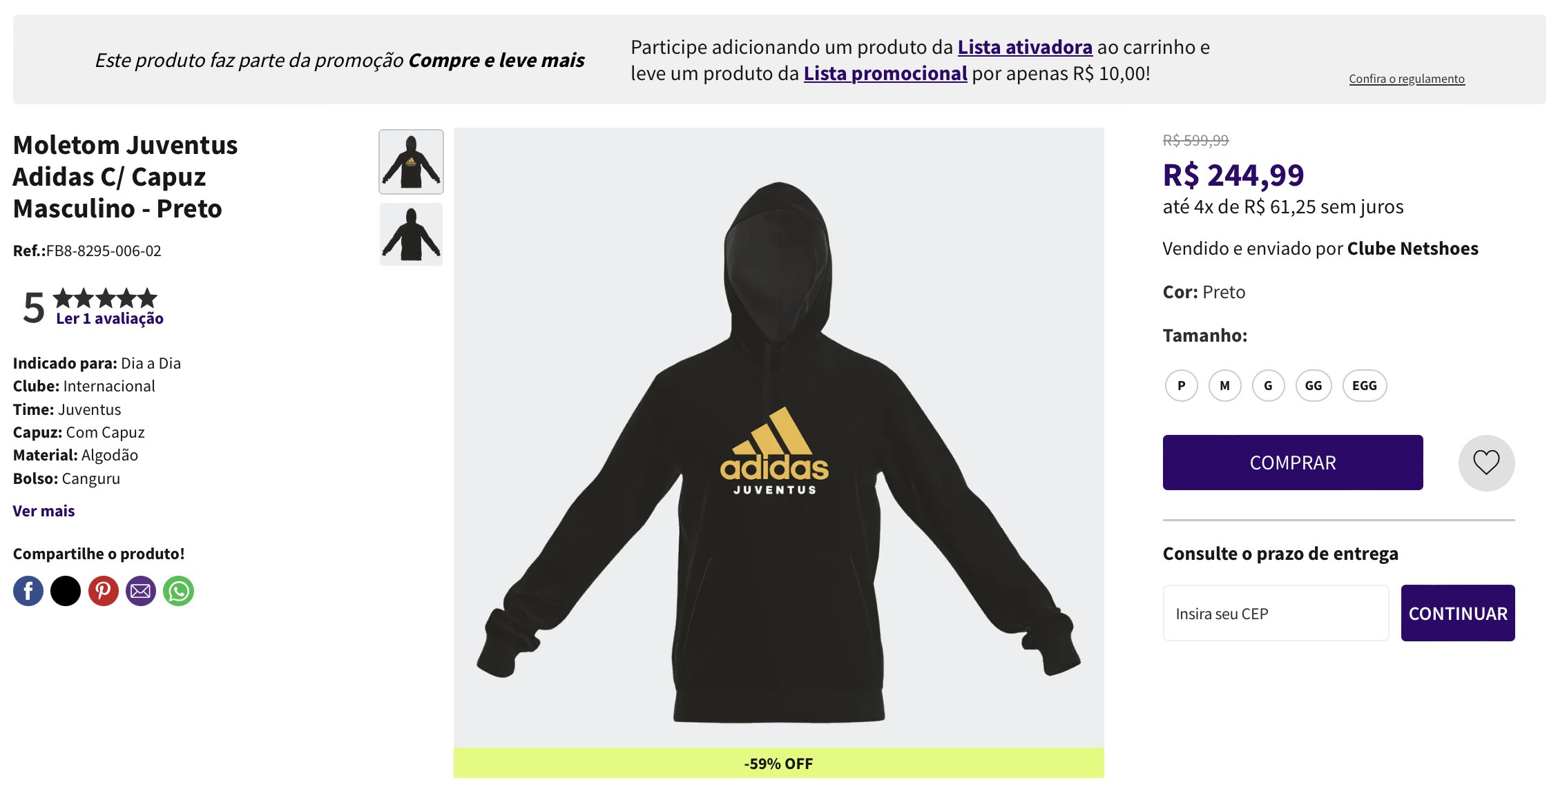Share the product on Pinterest
This screenshot has height=787, width=1558.
(104, 591)
